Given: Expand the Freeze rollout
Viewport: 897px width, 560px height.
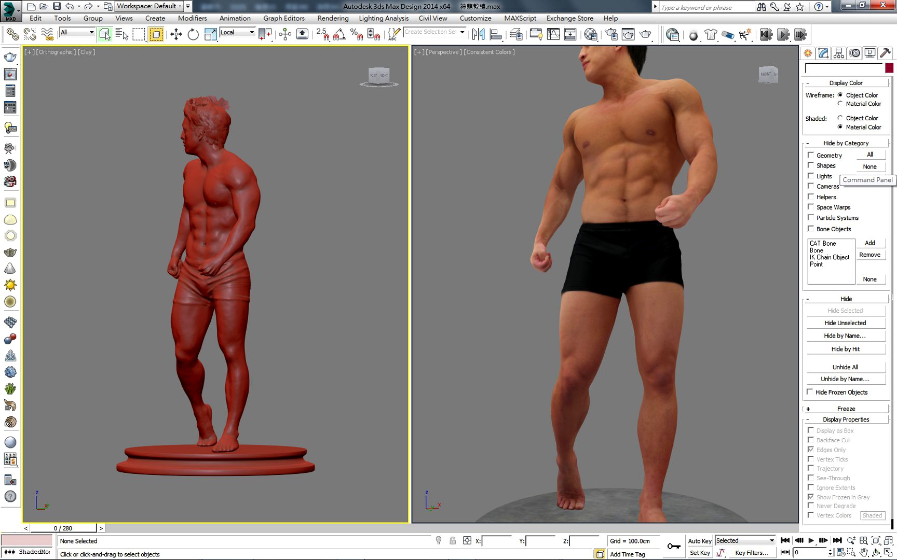Looking at the screenshot, I should [x=846, y=409].
